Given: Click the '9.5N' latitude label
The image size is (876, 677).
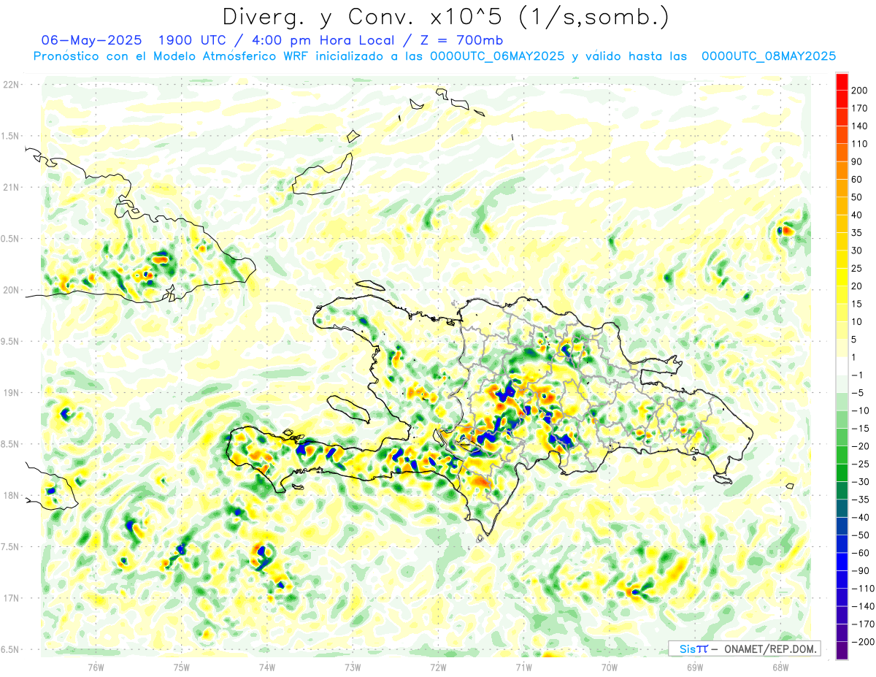Looking at the screenshot, I should [10, 341].
